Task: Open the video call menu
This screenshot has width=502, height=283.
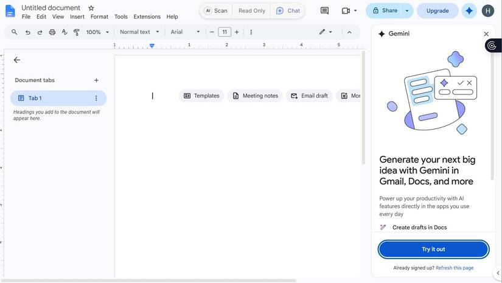Action: point(349,10)
